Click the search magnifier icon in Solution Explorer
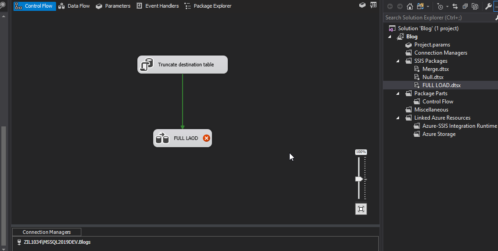Image resolution: width=498 pixels, height=251 pixels. (x=496, y=18)
